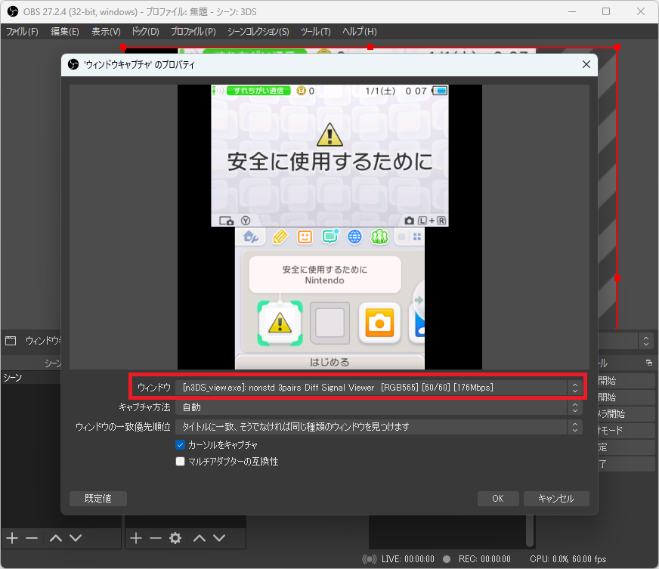The height and width of the screenshot is (569, 659).
Task: Click the 3DS home settings icon in preview
Action: coord(251,237)
